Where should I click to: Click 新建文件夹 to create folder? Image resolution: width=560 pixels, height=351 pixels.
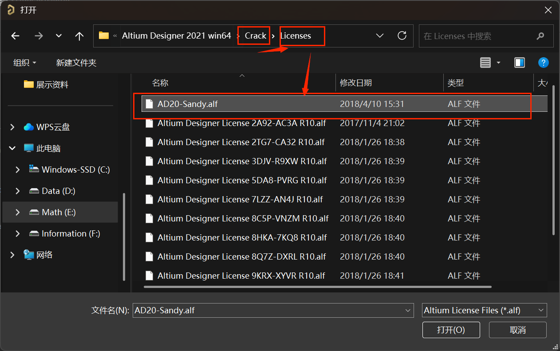pos(76,63)
